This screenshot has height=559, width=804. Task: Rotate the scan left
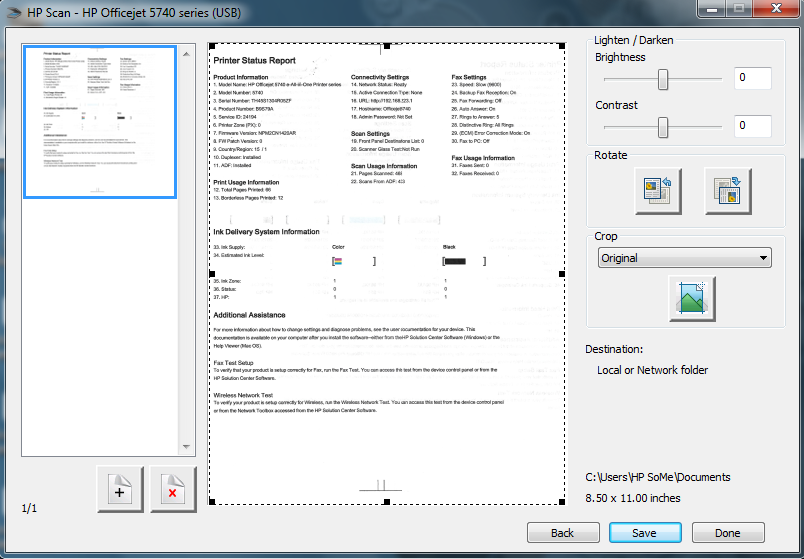[658, 191]
